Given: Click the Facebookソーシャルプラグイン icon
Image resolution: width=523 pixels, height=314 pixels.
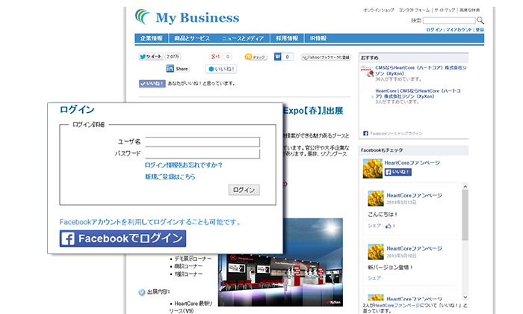Looking at the screenshot, I should point(365,133).
